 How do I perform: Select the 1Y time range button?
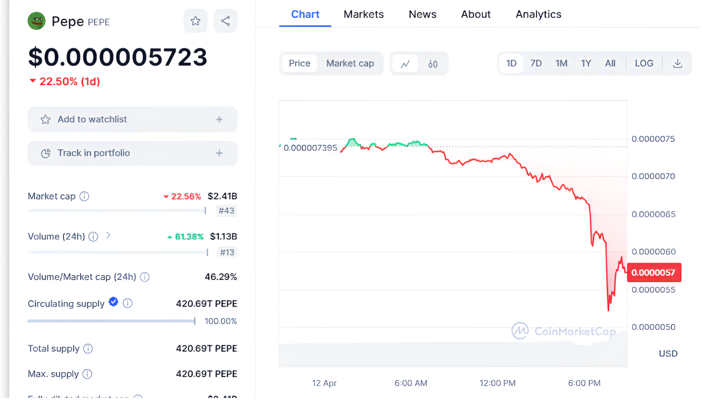click(586, 63)
